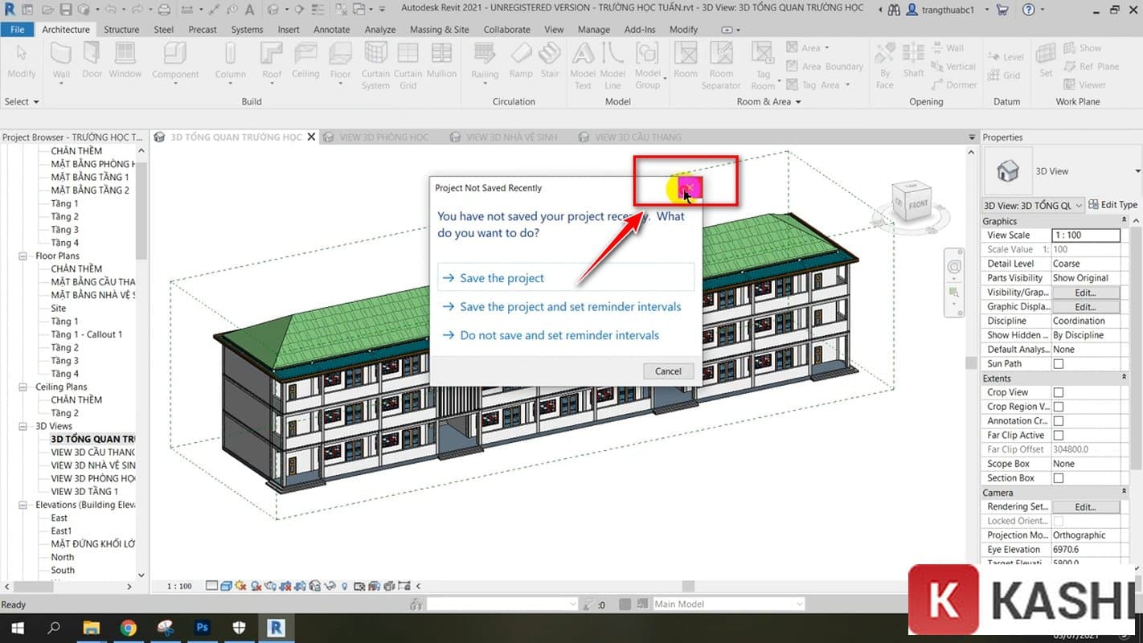Click the Save the project link
1143x643 pixels.
point(501,277)
